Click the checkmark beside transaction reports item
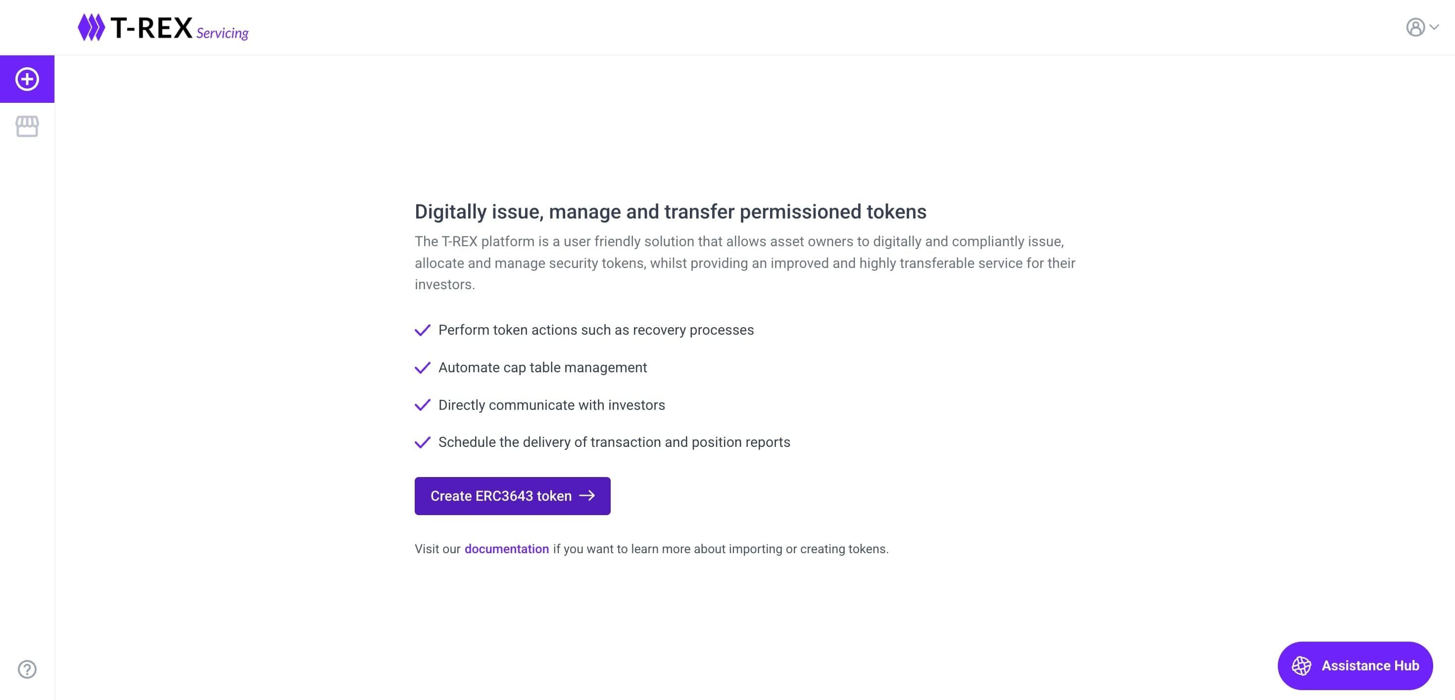1455x700 pixels. coord(423,442)
